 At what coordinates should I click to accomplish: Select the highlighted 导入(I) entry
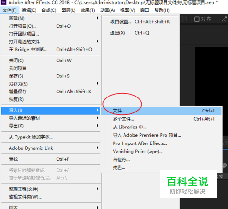[51, 111]
